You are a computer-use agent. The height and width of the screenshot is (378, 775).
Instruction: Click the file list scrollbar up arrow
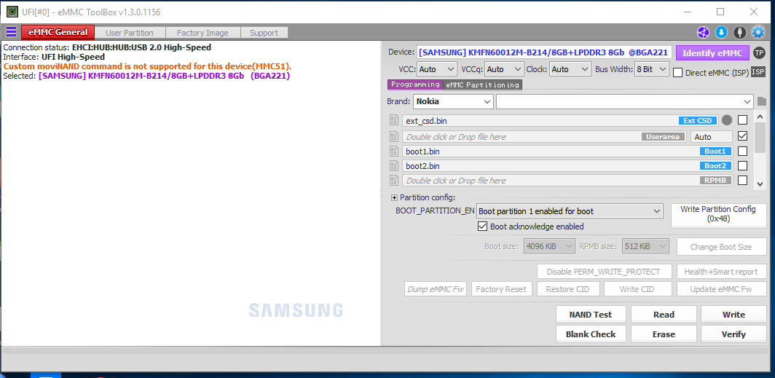click(760, 117)
